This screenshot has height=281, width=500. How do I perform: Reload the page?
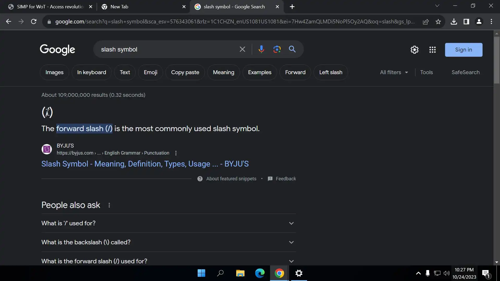[x=34, y=22]
